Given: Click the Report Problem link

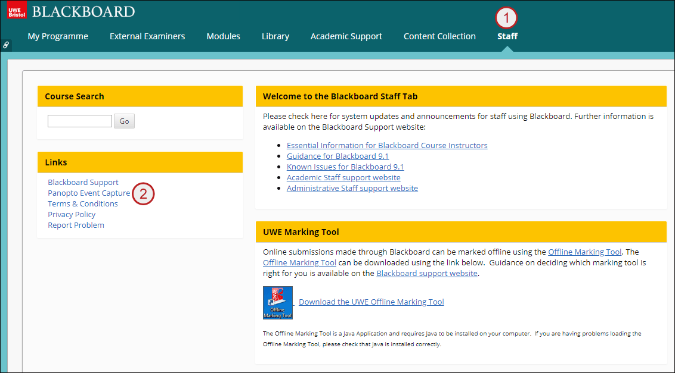Looking at the screenshot, I should coord(76,225).
